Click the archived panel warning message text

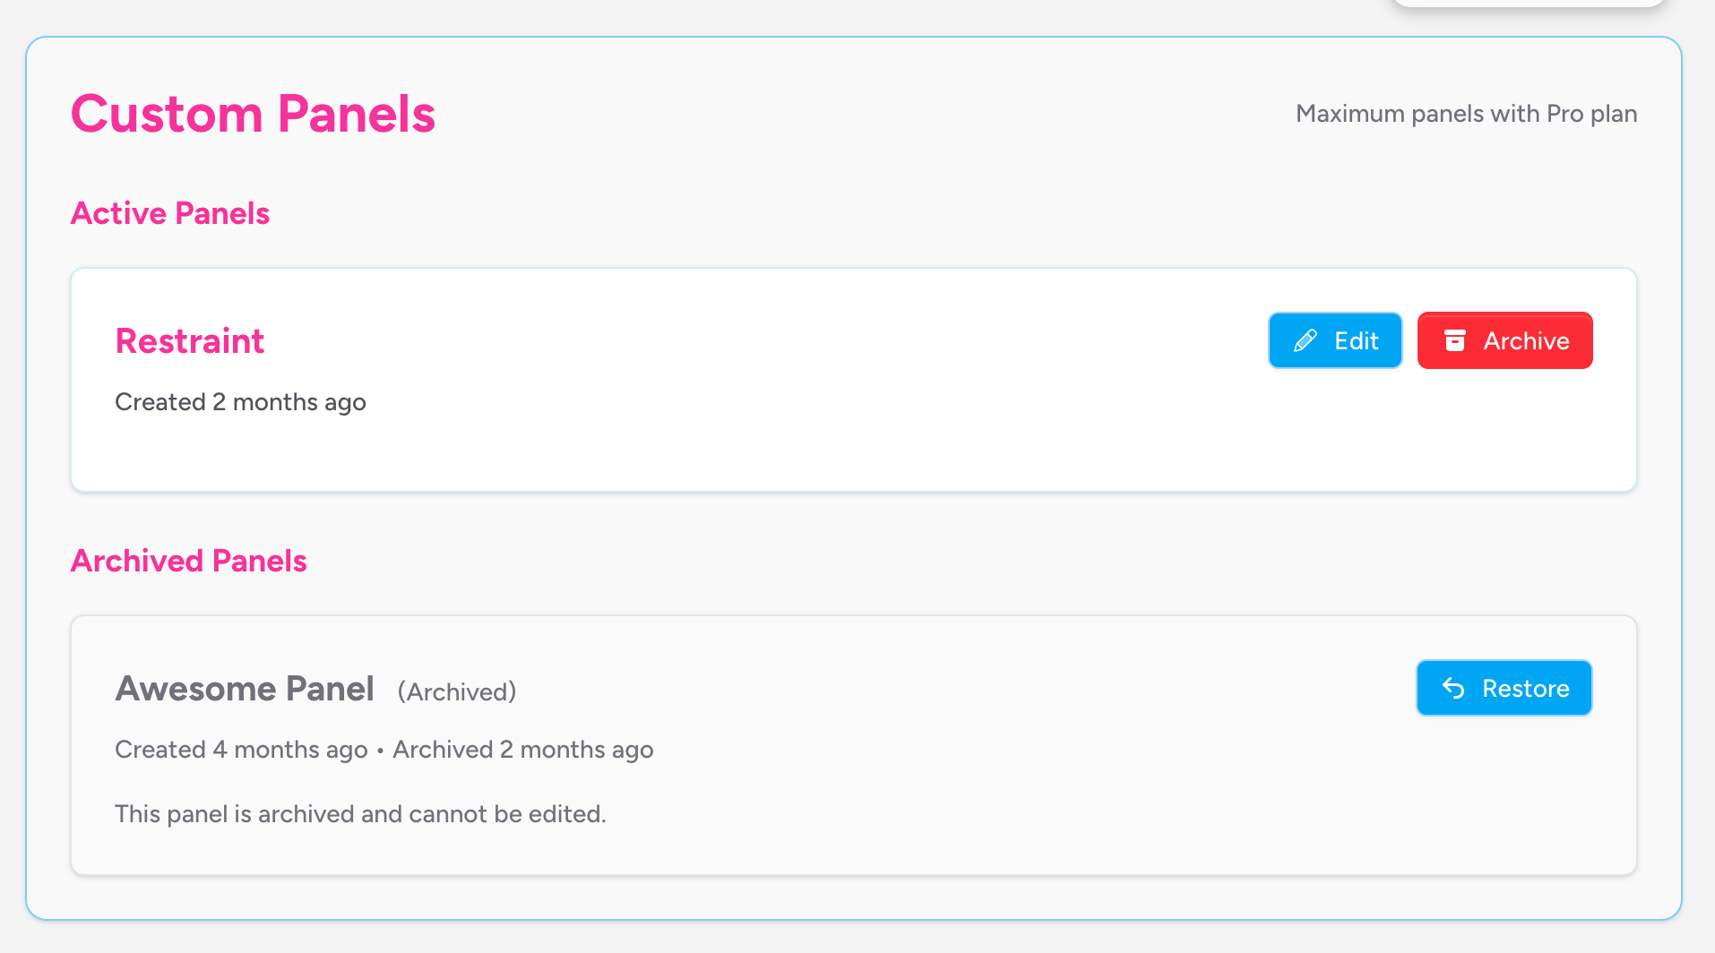360,814
